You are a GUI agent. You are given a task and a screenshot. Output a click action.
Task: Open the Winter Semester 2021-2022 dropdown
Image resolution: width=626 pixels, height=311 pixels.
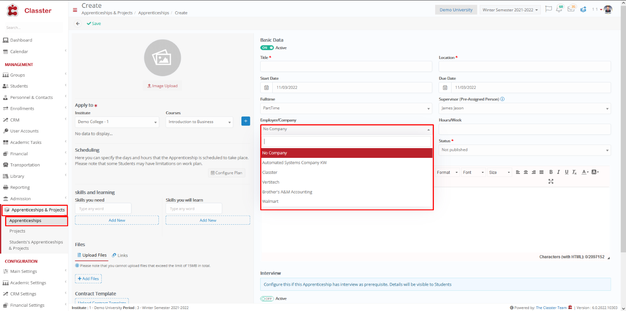coord(510,10)
